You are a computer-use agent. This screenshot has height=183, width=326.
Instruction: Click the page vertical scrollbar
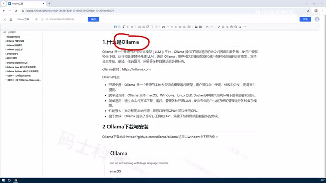click(x=325, y=96)
